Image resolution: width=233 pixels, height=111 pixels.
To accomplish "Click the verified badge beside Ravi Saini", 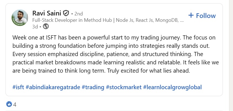I will pyautogui.click(x=66, y=13).
